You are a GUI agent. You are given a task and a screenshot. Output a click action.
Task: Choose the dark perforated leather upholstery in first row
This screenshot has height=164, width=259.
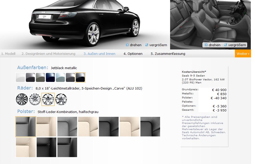click(109, 127)
